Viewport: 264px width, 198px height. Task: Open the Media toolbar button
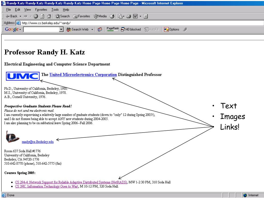[x=100, y=16]
